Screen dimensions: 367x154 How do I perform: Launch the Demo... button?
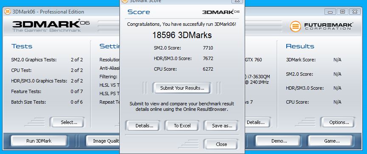pyautogui.click(x=279, y=141)
